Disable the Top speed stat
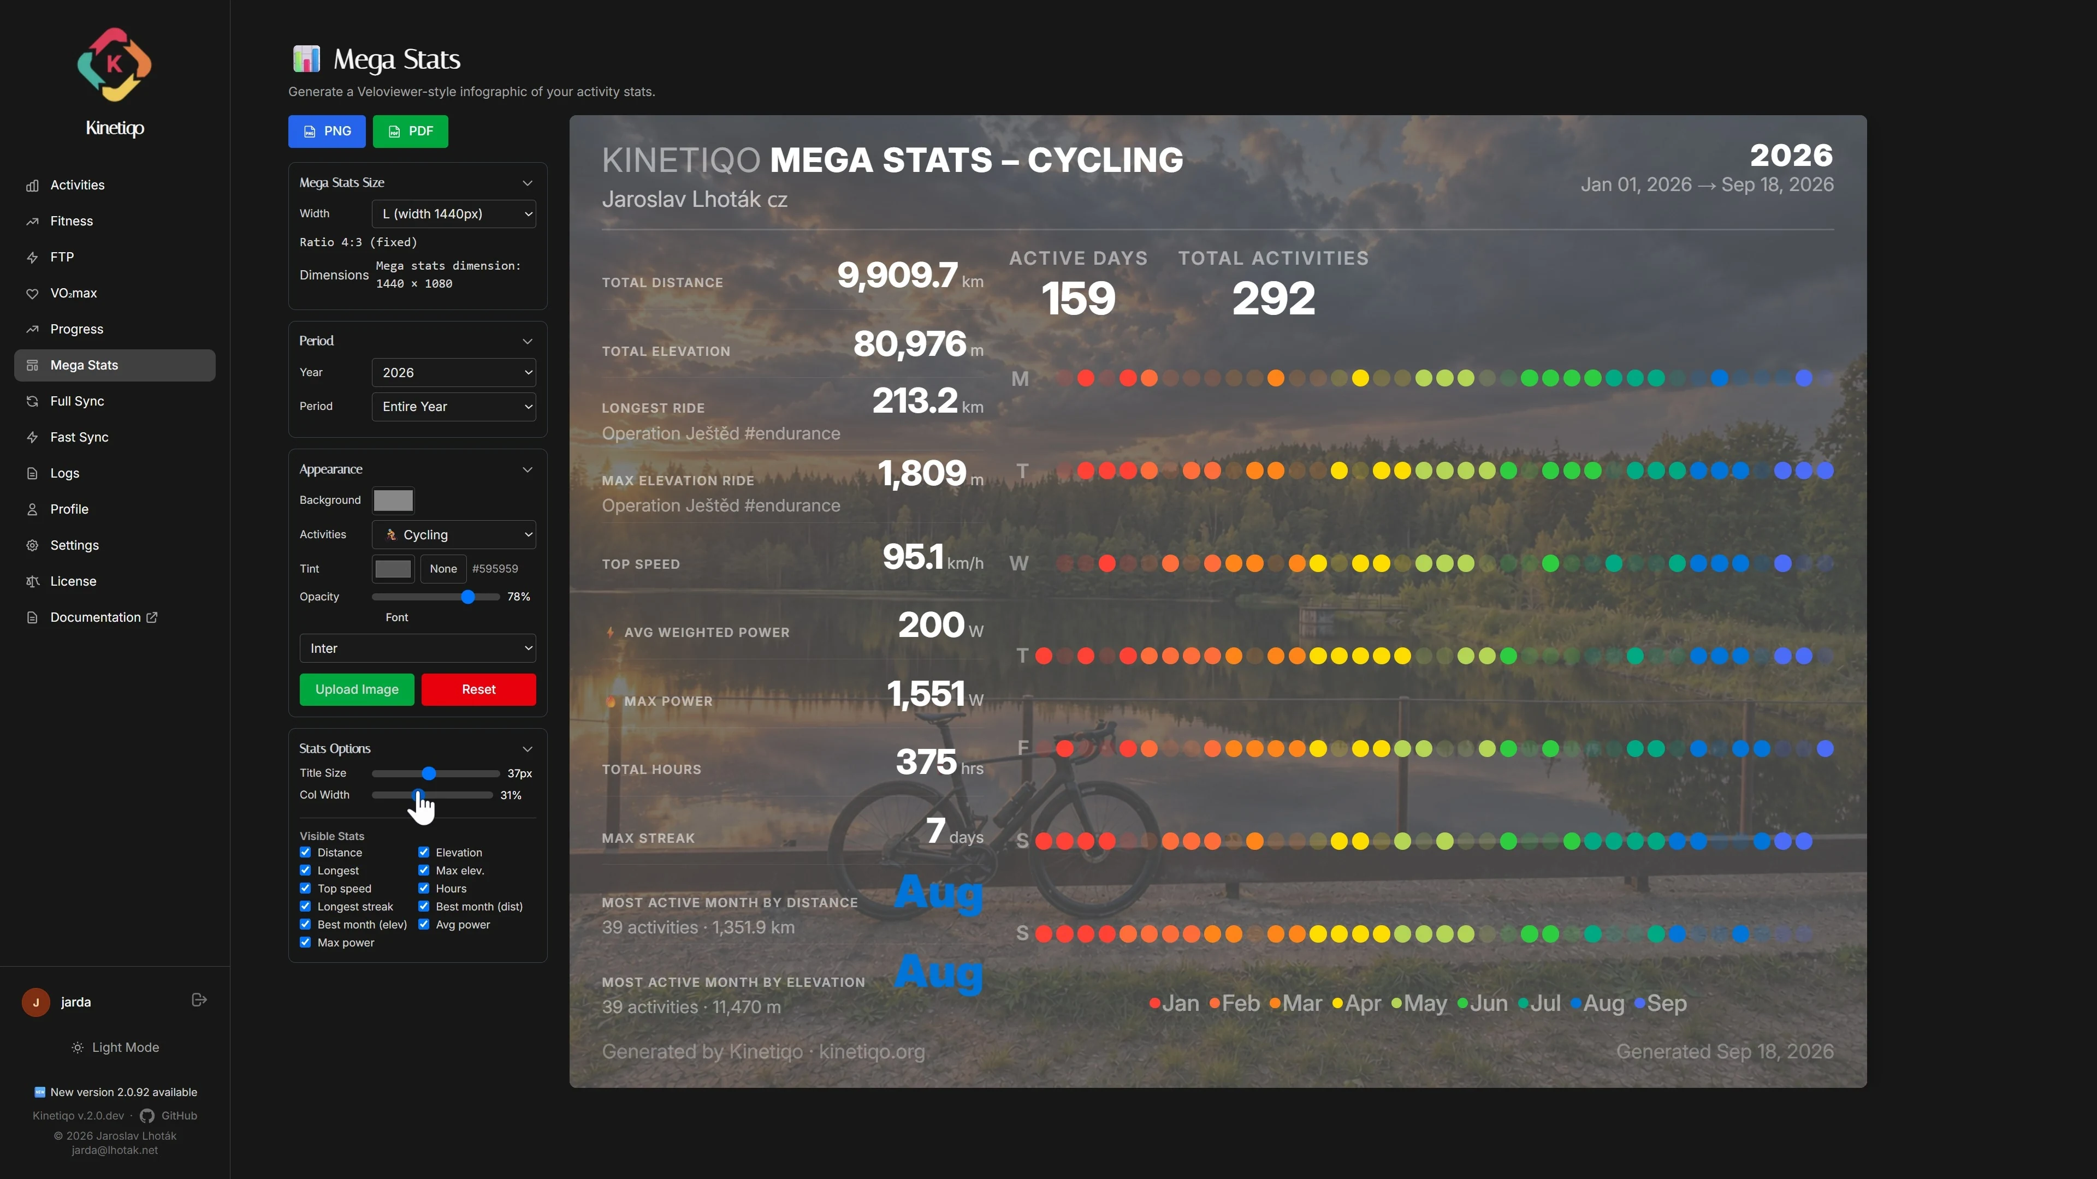Image resolution: width=2097 pixels, height=1179 pixels. [x=305, y=888]
